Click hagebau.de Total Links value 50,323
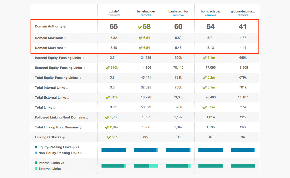The height and width of the screenshot is (178, 290). coord(146,107)
